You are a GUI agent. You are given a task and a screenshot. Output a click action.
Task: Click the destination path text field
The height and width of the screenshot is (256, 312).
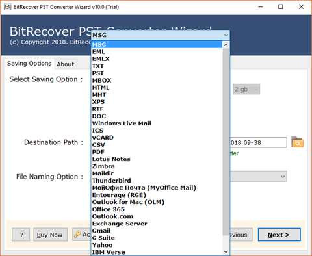point(259,142)
